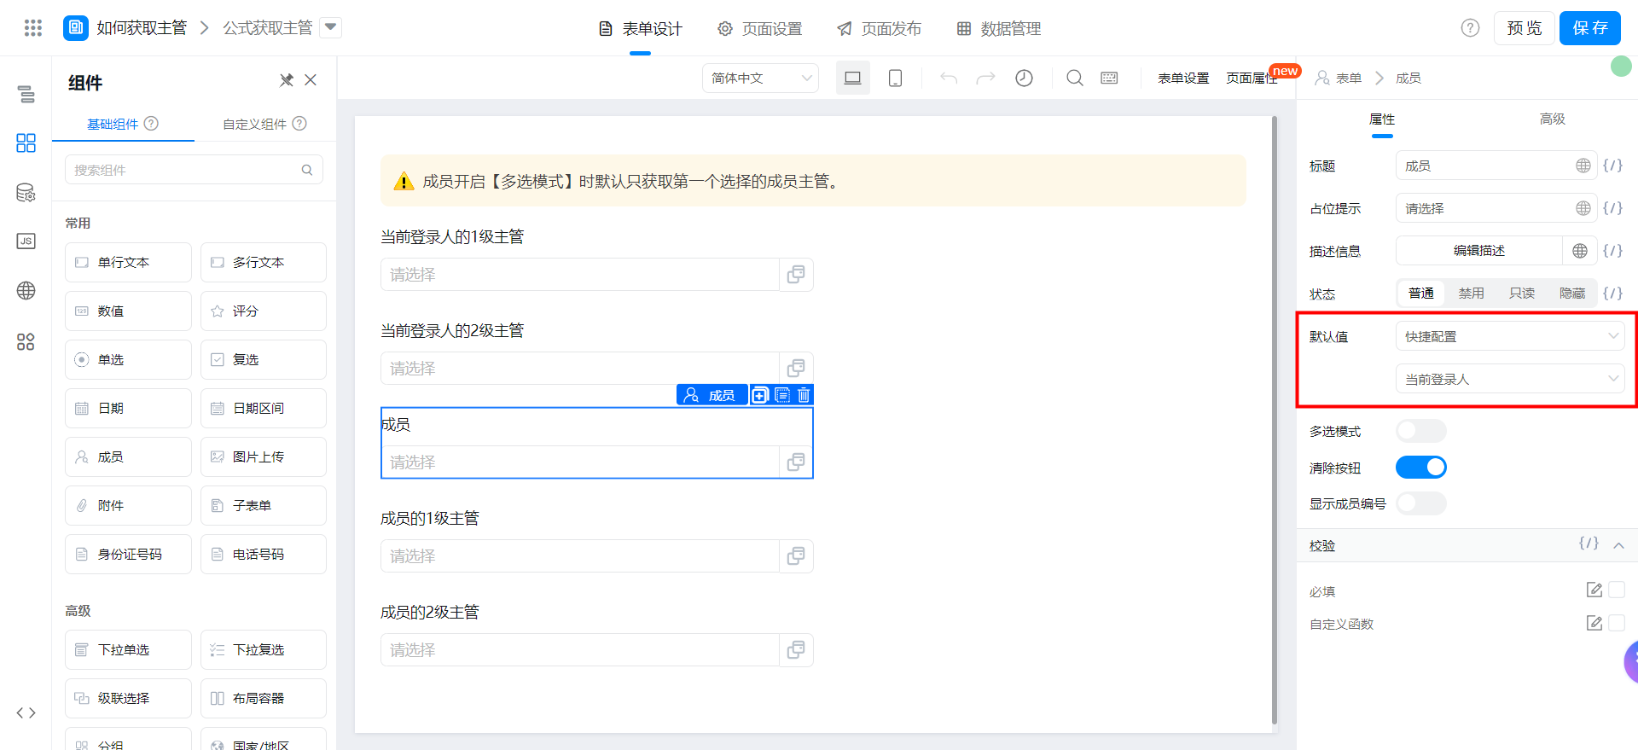Open the 当前登录人 dropdown
This screenshot has width=1638, height=750.
click(x=1510, y=379)
